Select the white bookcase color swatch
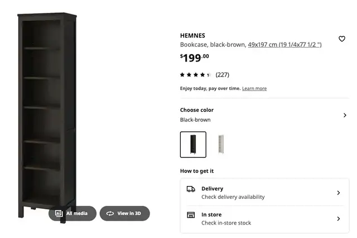This screenshot has height=238, width=357. click(221, 145)
